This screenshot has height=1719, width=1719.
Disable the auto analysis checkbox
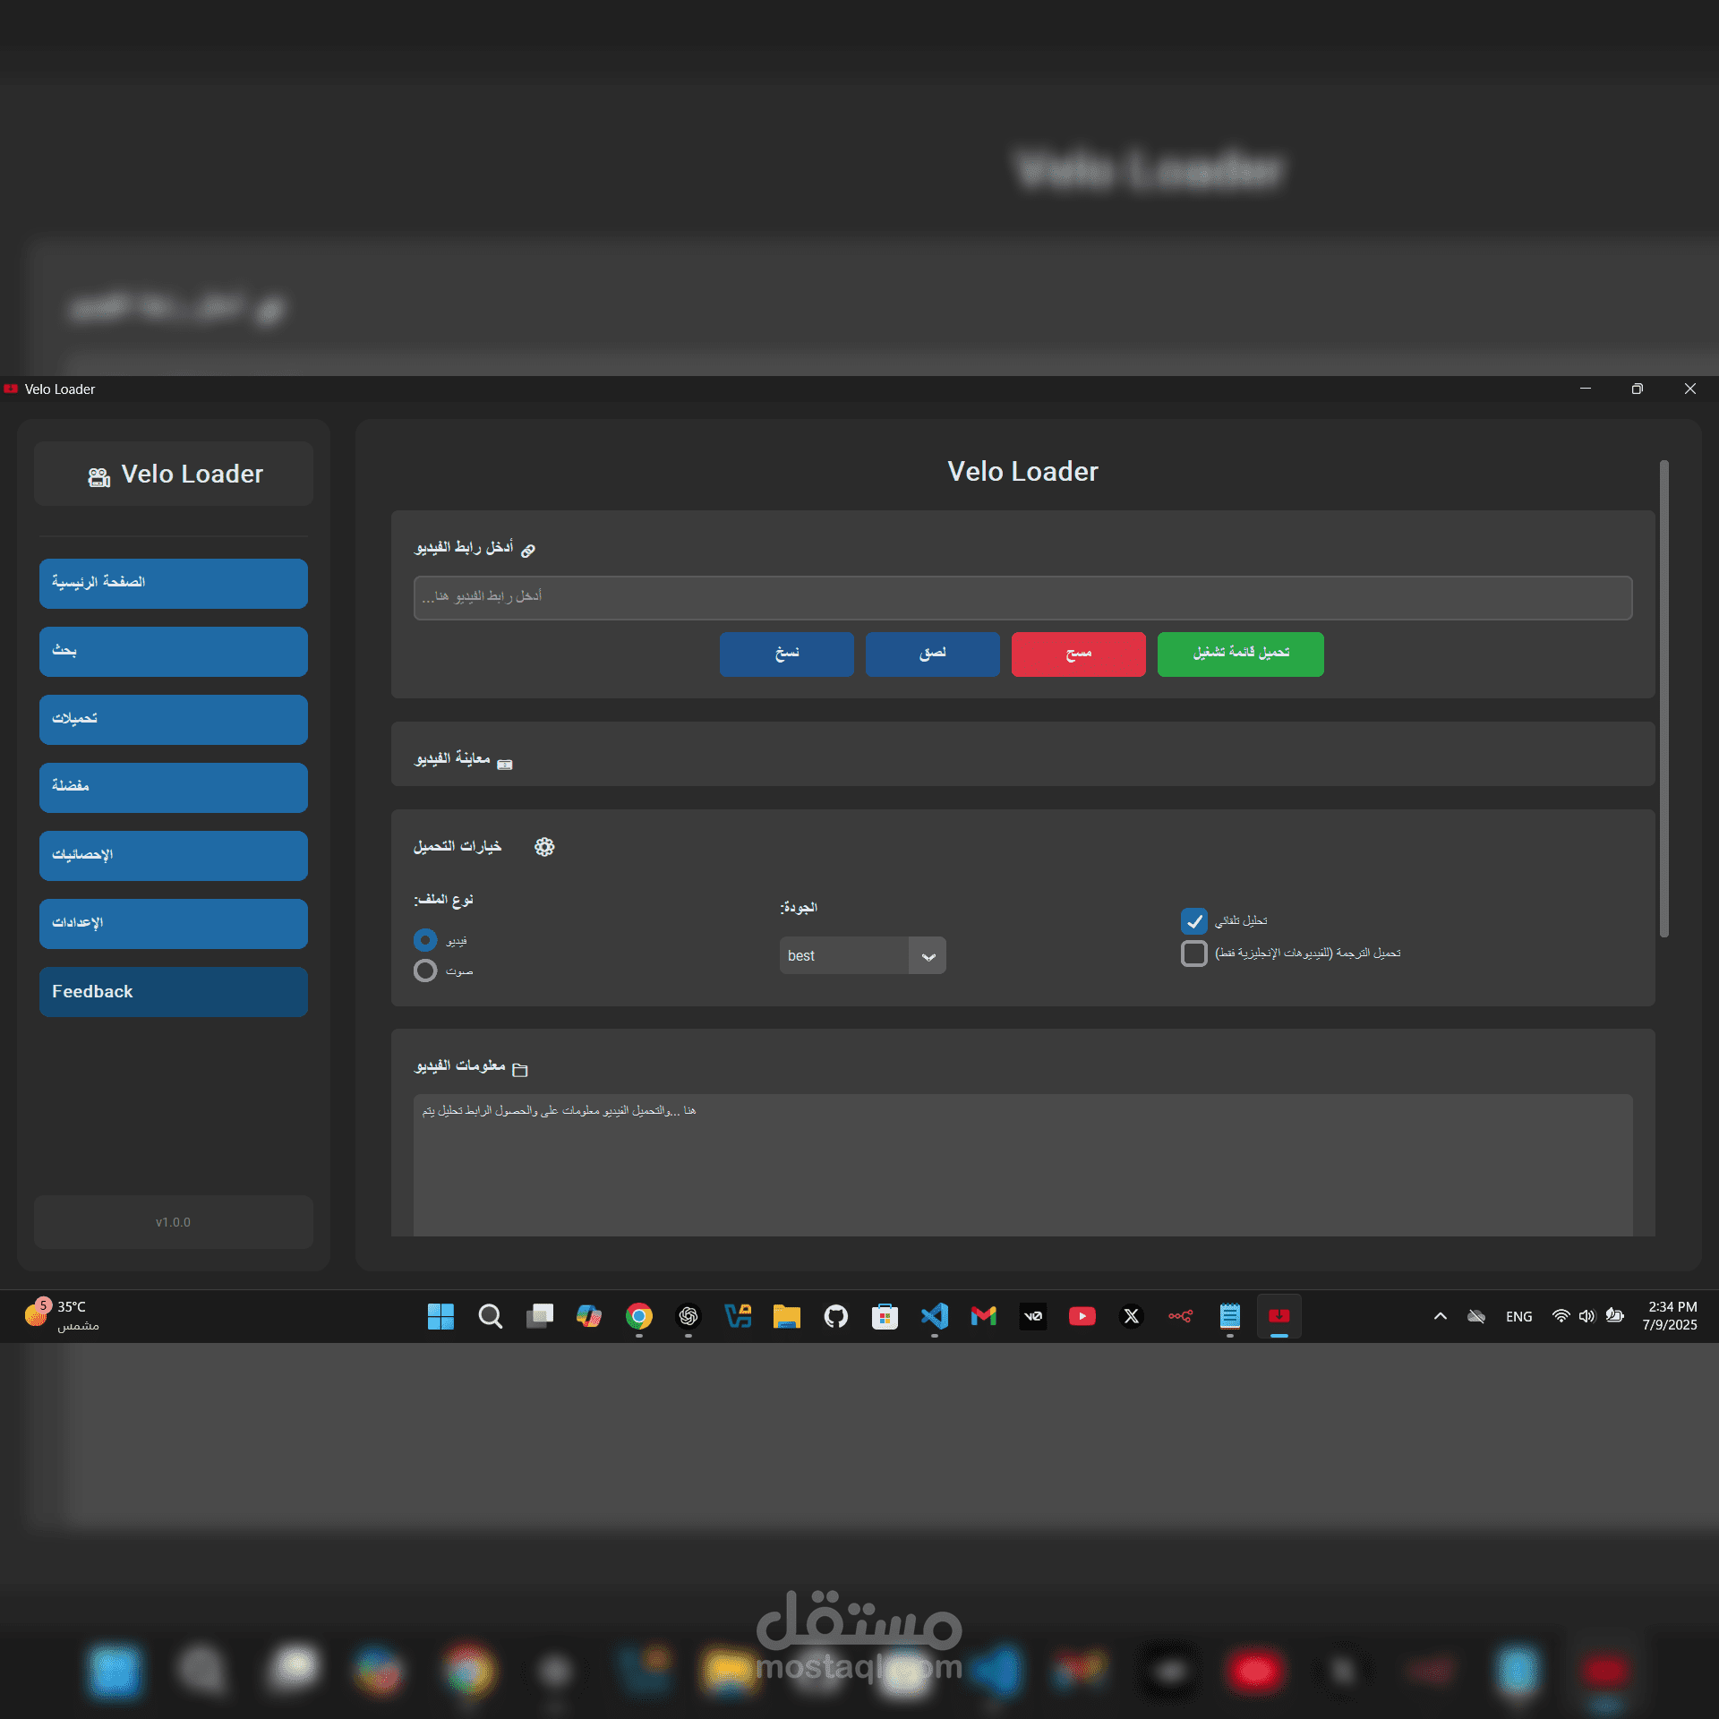(x=1193, y=921)
